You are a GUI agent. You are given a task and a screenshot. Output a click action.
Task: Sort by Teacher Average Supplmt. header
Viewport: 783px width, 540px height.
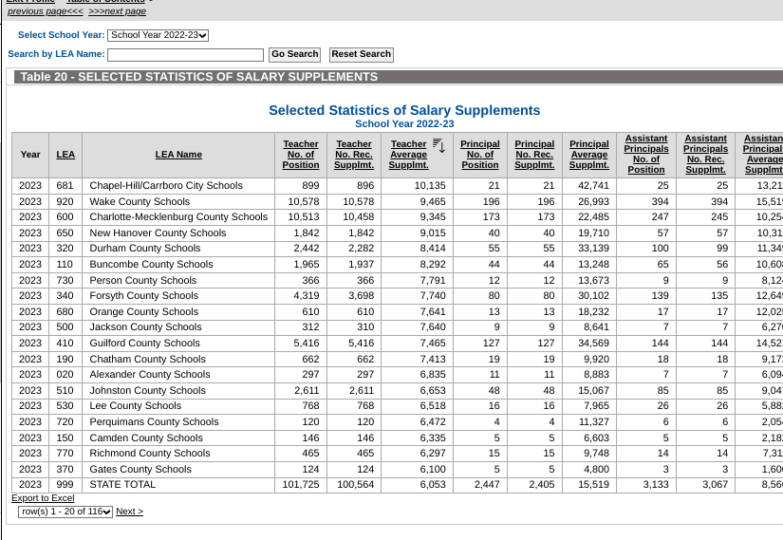pyautogui.click(x=409, y=155)
